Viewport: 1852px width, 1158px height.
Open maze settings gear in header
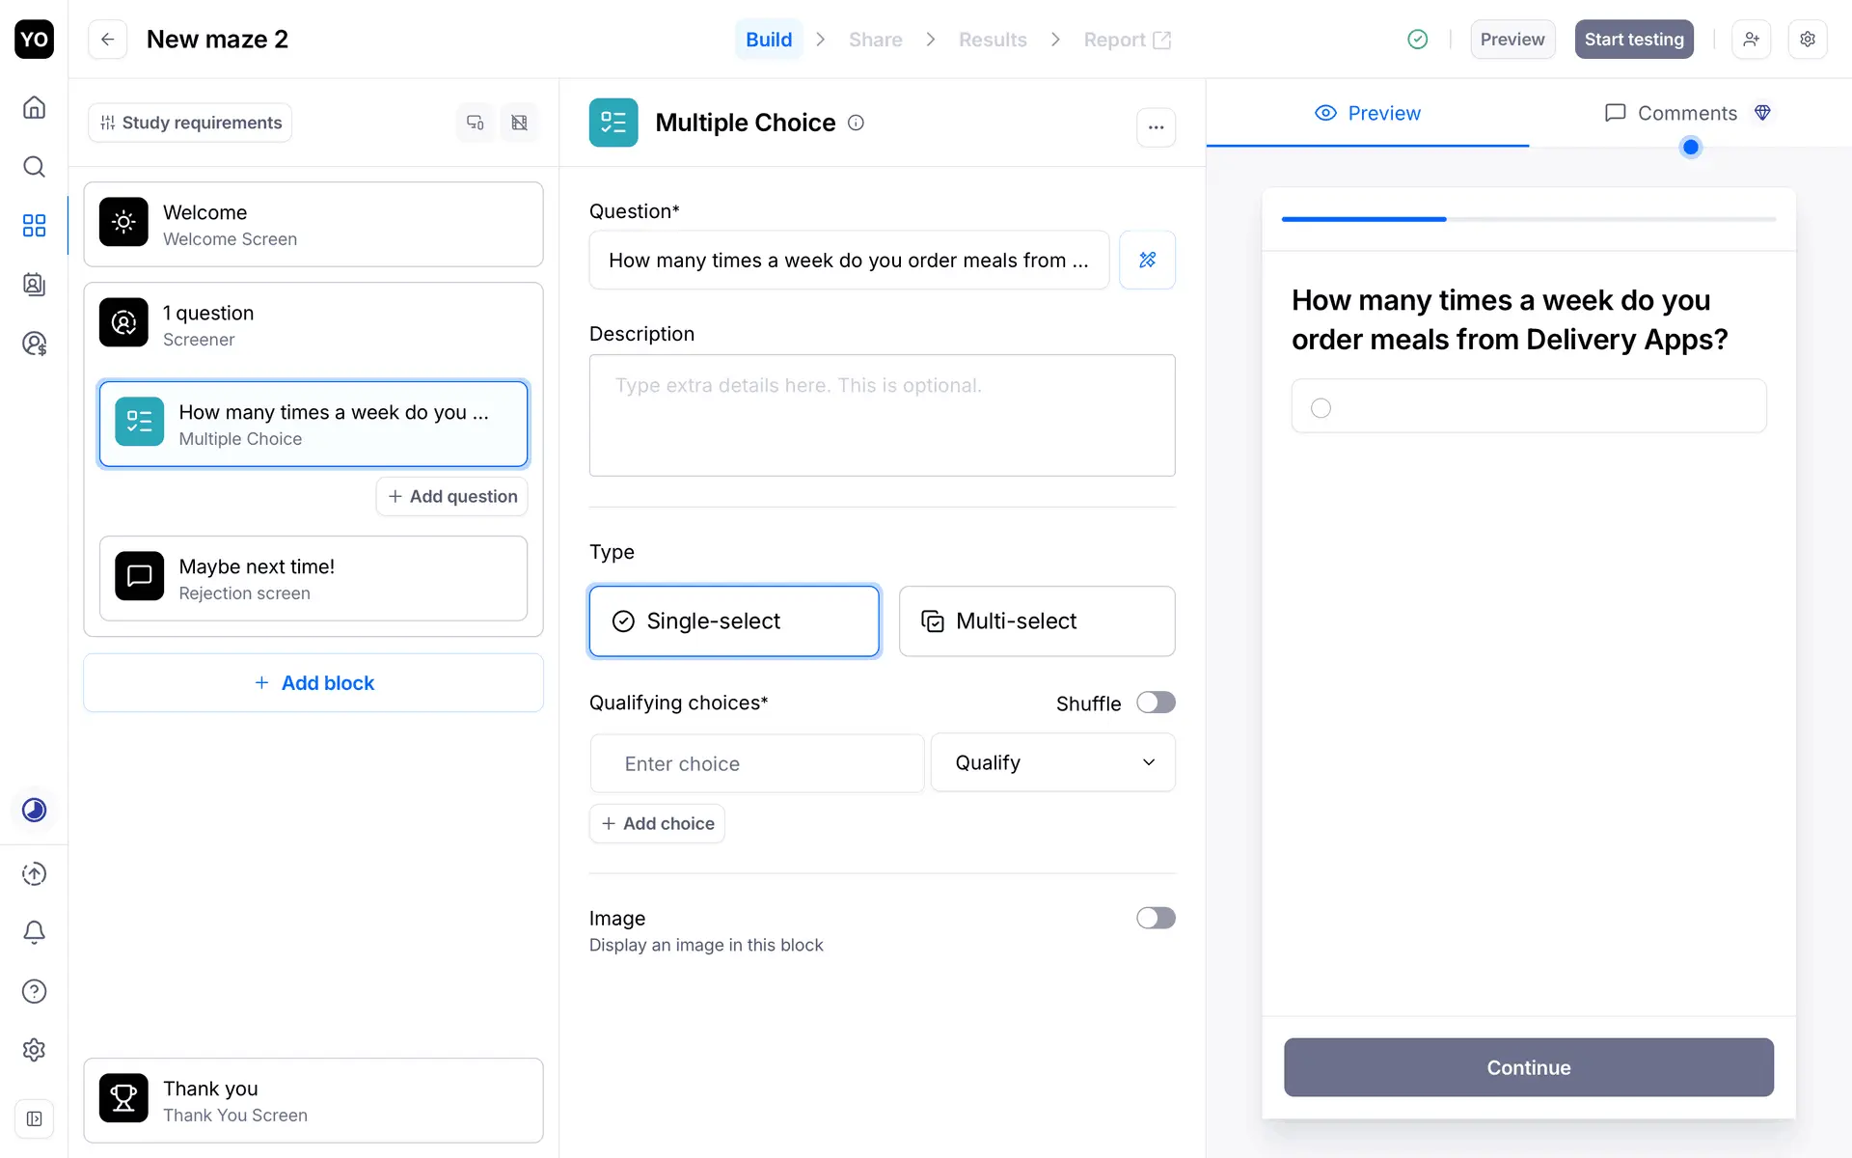click(1808, 40)
